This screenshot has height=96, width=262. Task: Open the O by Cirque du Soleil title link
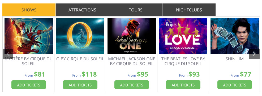click(80, 59)
